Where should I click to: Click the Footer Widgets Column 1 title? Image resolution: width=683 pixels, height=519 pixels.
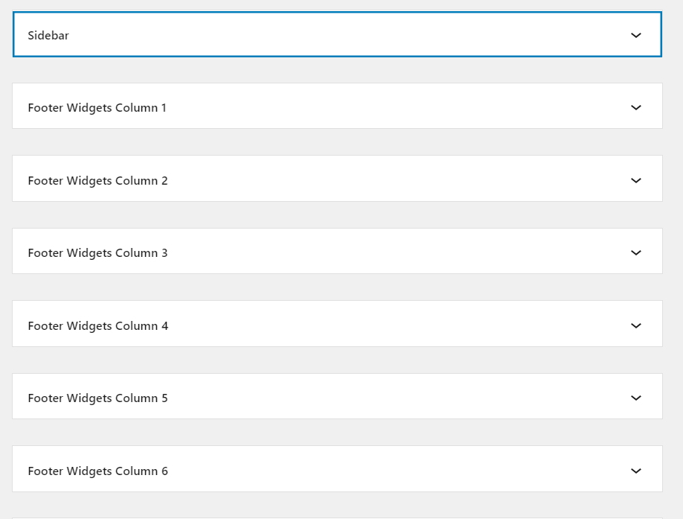[97, 108]
